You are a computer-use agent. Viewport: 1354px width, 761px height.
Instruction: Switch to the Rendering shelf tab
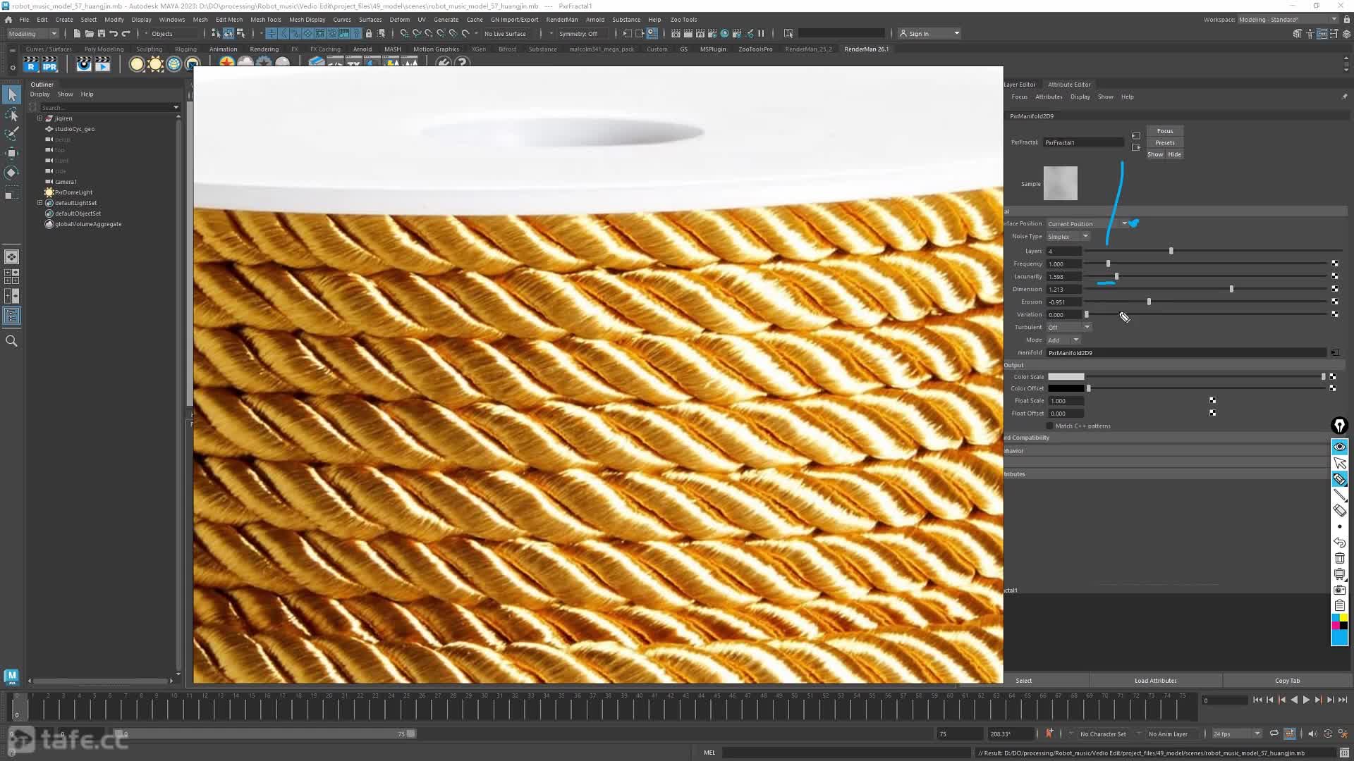[x=264, y=49]
